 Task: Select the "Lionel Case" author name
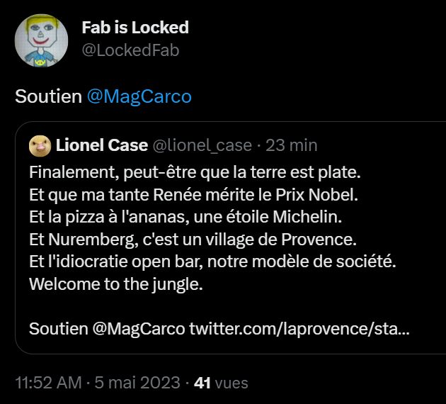point(101,145)
